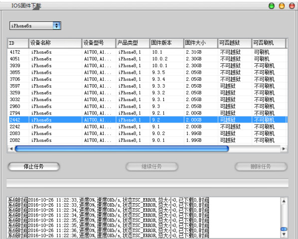The width and height of the screenshot is (298, 239).
Task: Click the log panel's scroll down arrow
Action: pos(284,235)
